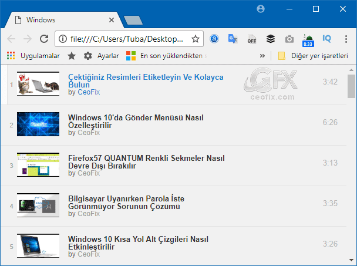Click the Windows 10 laptop thumbnail of video 5
357x266 pixels.
[38, 245]
